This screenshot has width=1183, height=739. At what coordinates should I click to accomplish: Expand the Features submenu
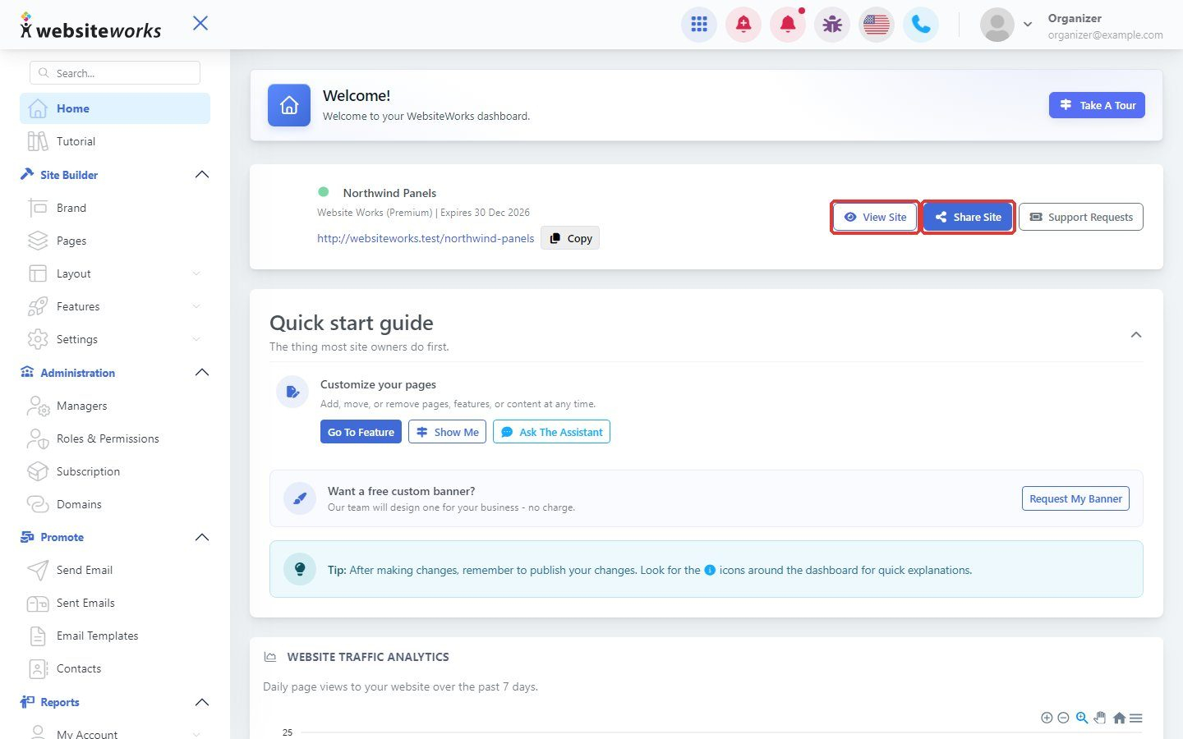(x=115, y=306)
